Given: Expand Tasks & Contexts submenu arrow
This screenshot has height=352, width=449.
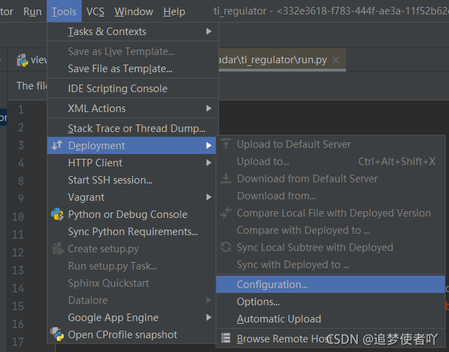Looking at the screenshot, I should (209, 31).
